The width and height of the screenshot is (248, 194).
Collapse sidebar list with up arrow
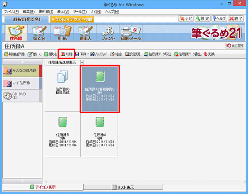22,62
